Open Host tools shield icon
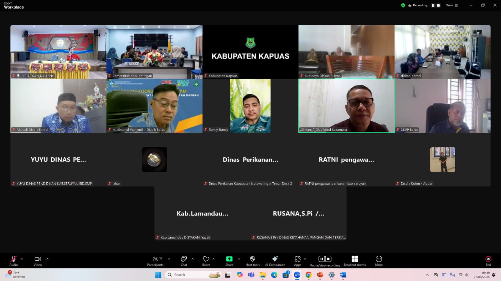The height and width of the screenshot is (281, 501). point(252,261)
